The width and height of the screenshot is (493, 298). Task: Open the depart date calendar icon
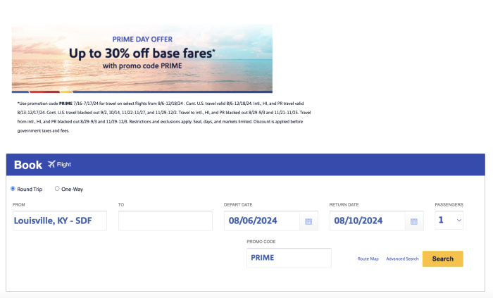point(308,221)
